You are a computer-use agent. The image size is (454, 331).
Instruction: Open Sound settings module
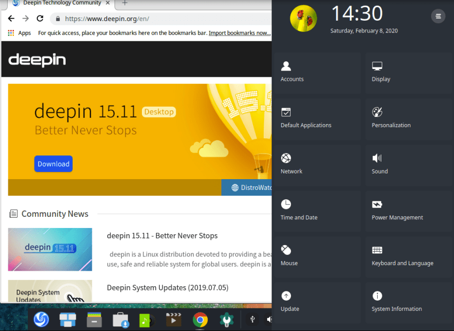(409, 165)
